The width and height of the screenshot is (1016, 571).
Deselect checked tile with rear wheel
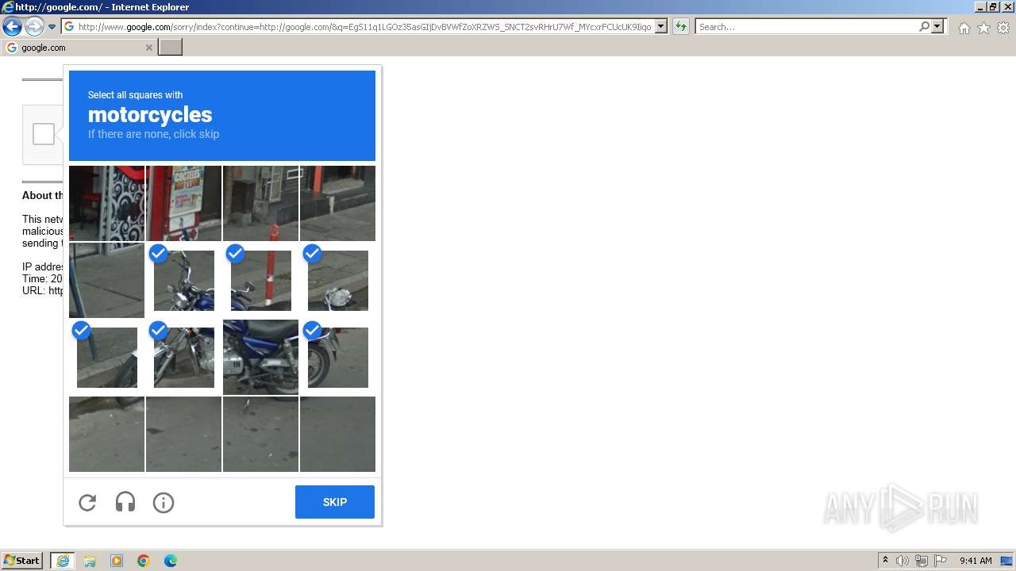coord(337,357)
